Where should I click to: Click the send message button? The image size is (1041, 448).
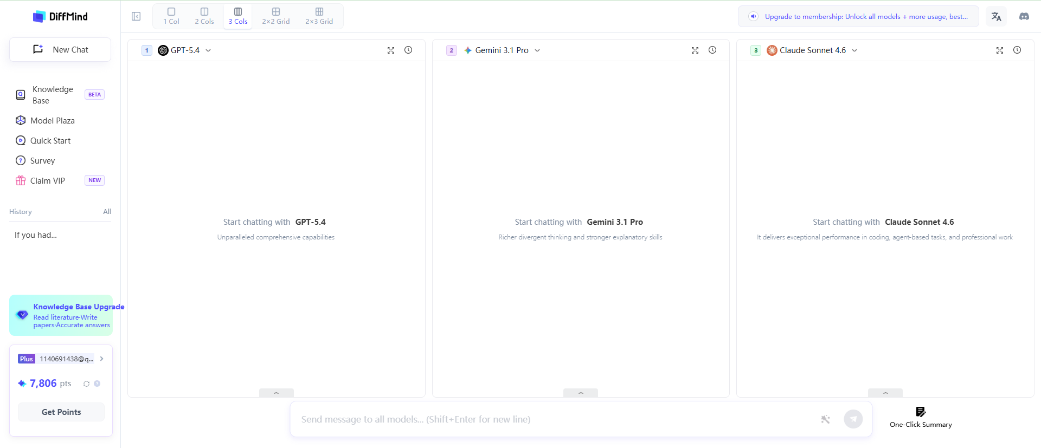(x=853, y=419)
